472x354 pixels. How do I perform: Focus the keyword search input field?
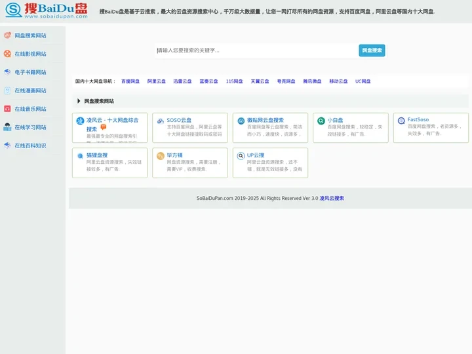[256, 50]
